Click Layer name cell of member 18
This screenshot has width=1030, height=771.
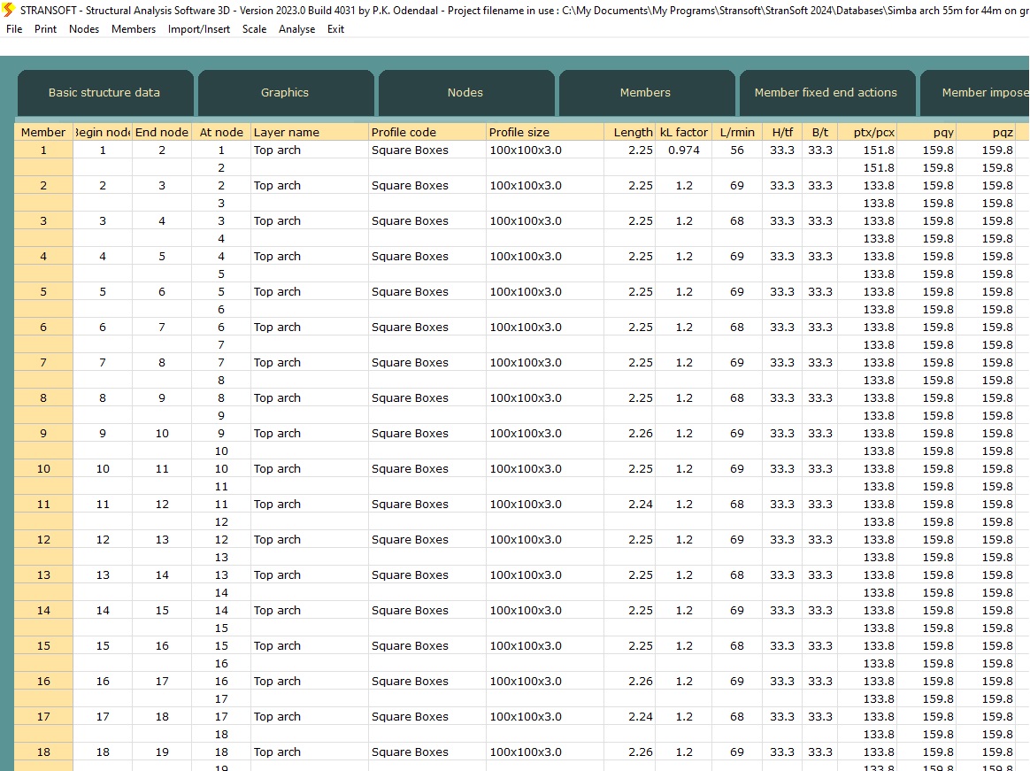pos(309,752)
